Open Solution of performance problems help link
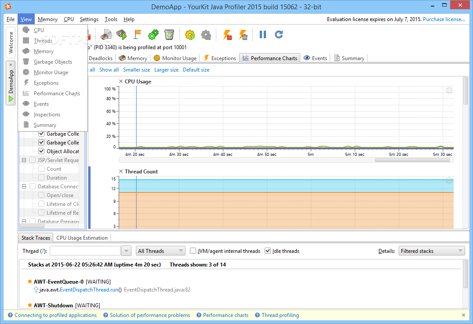This screenshot has width=473, height=324. [x=150, y=315]
